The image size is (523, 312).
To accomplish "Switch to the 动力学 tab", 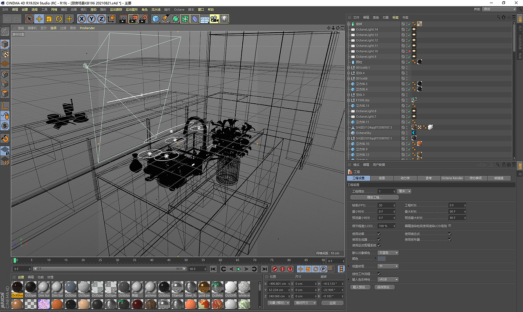I will (405, 178).
